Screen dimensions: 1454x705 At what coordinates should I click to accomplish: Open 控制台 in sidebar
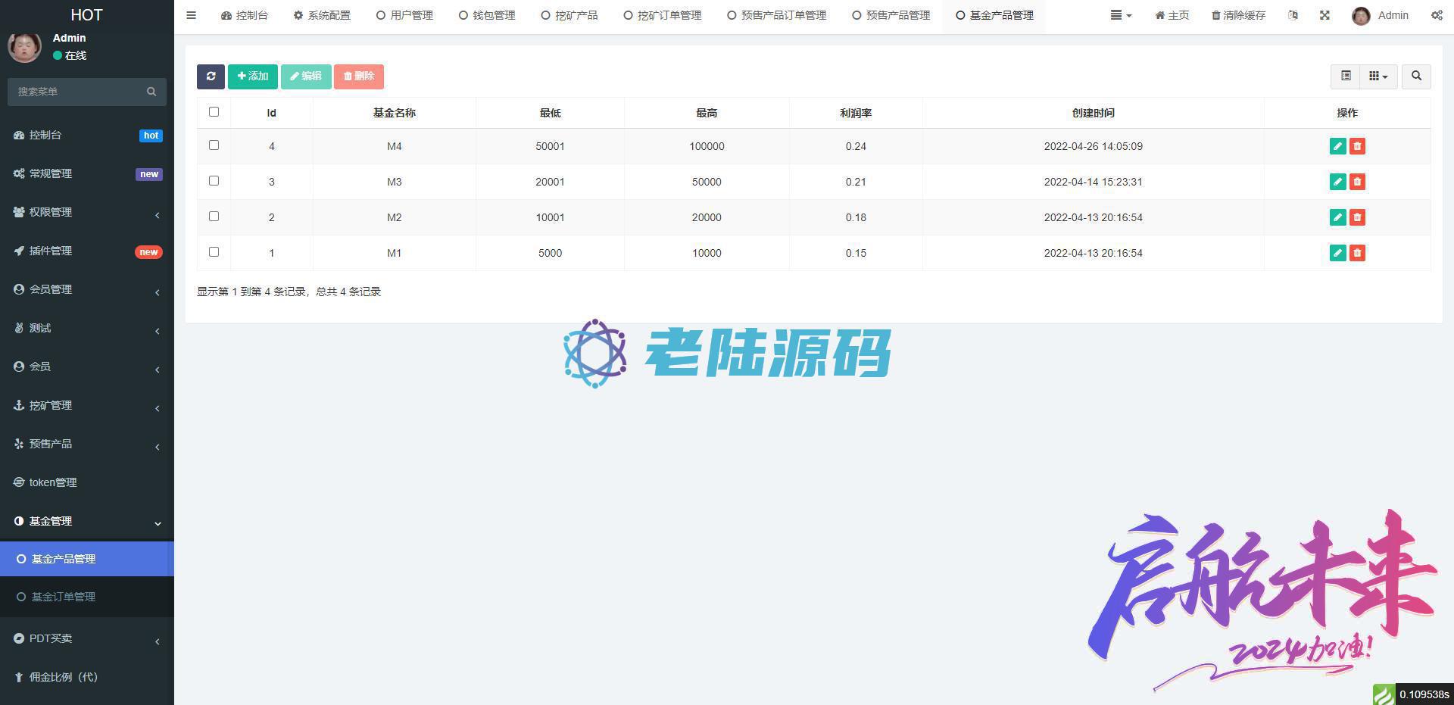click(87, 135)
